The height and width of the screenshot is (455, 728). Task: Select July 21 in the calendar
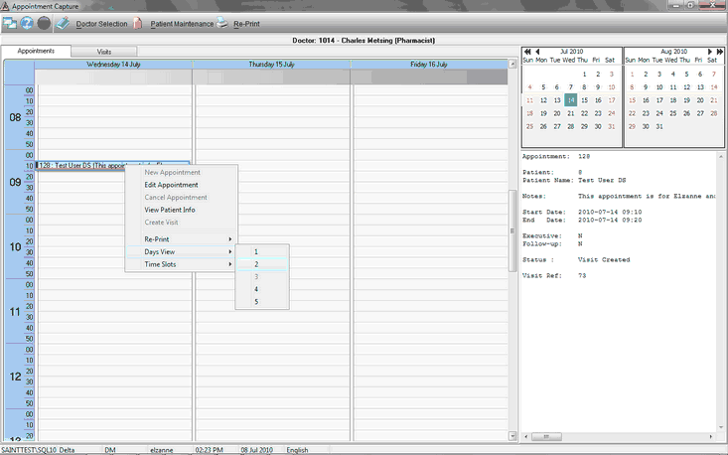coord(571,113)
